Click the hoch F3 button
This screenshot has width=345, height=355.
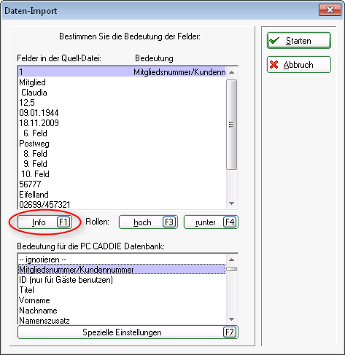coord(148,222)
